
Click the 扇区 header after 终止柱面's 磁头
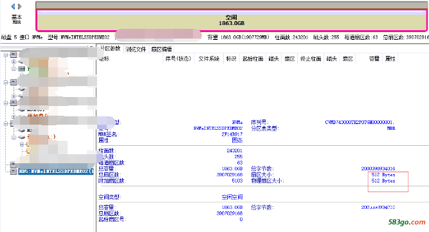pos(348,58)
